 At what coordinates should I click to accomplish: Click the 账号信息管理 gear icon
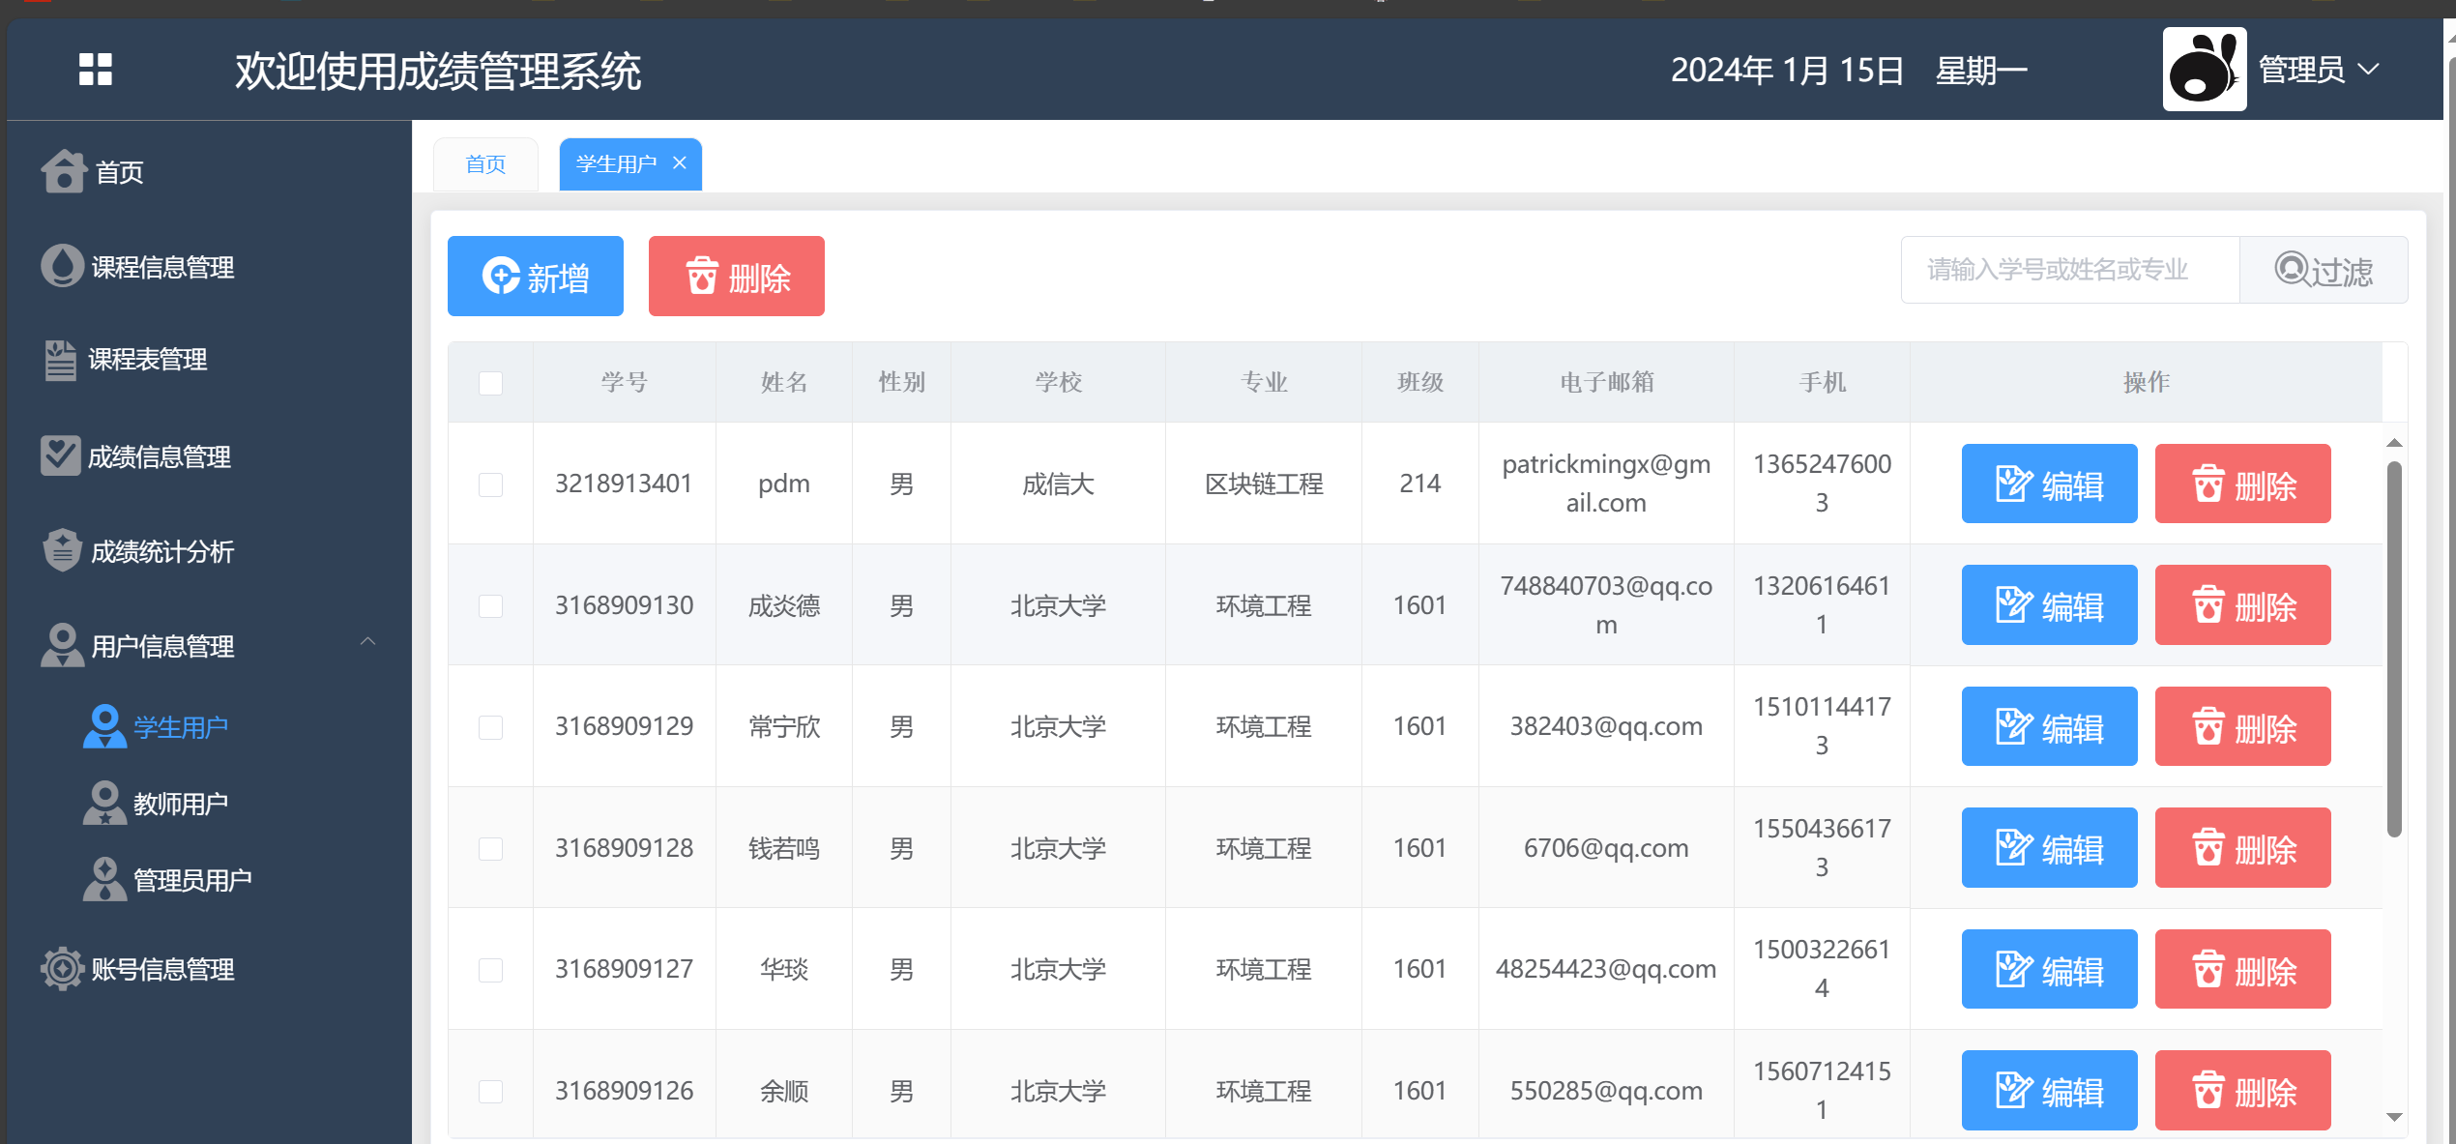click(62, 968)
